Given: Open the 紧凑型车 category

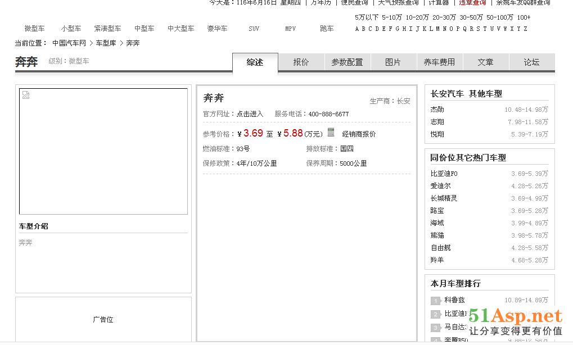Looking at the screenshot, I should tap(107, 29).
